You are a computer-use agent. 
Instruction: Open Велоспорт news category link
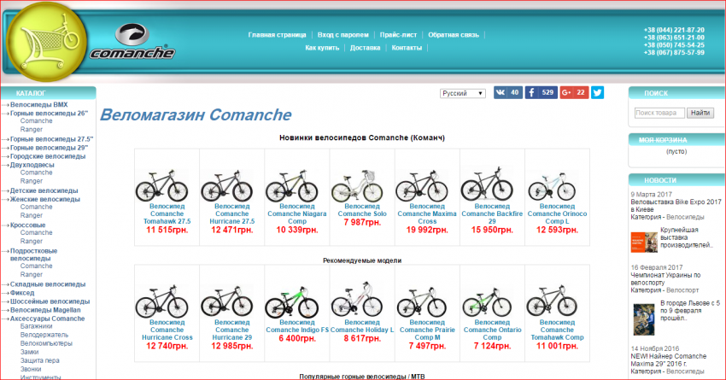[x=682, y=290]
